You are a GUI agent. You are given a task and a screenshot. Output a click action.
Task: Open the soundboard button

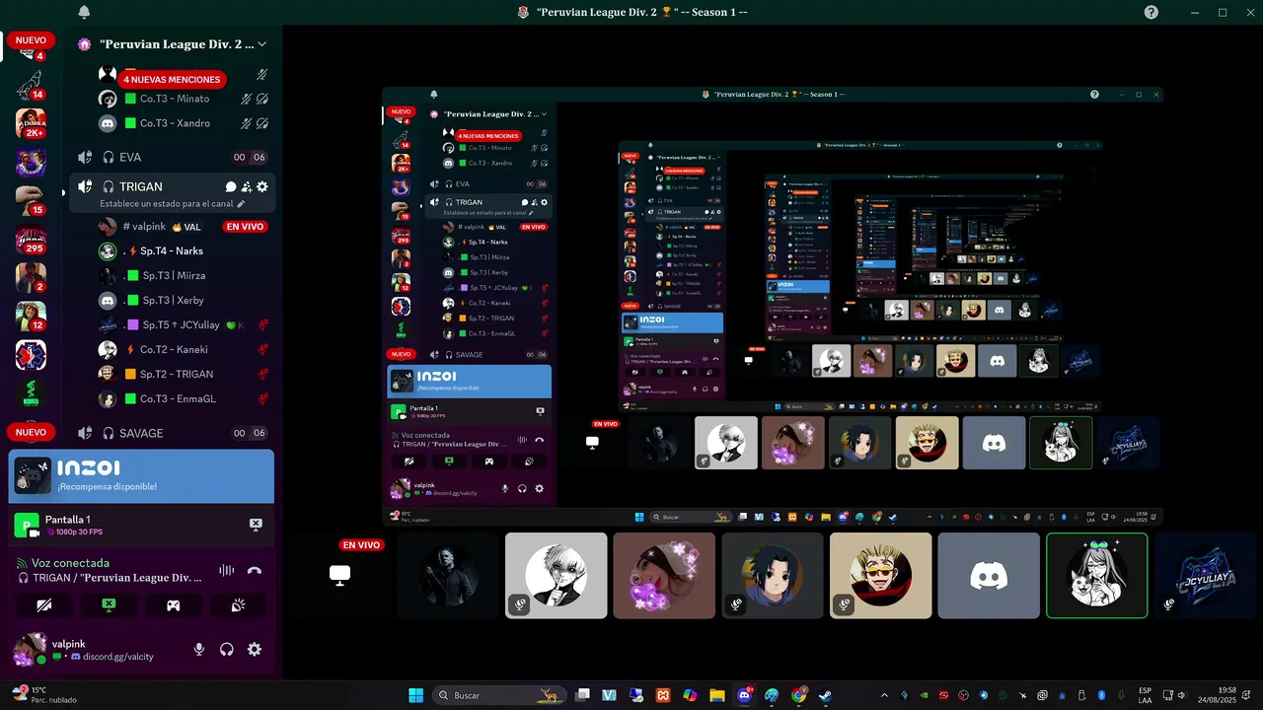pos(238,604)
